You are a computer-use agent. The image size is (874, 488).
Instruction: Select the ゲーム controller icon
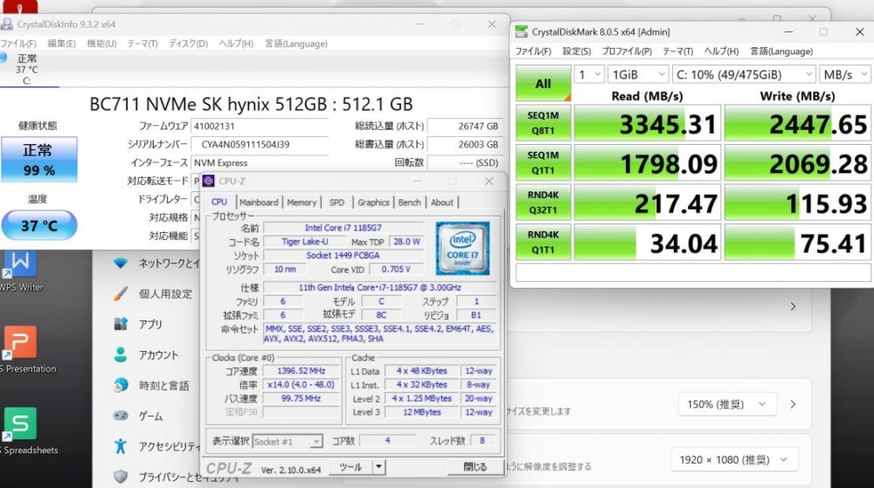121,416
